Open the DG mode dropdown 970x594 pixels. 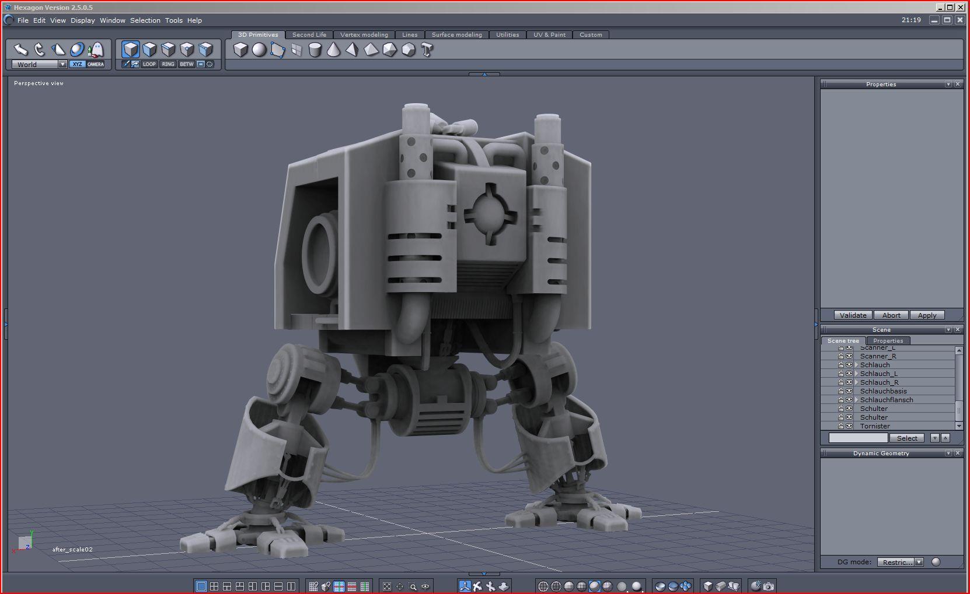(919, 562)
